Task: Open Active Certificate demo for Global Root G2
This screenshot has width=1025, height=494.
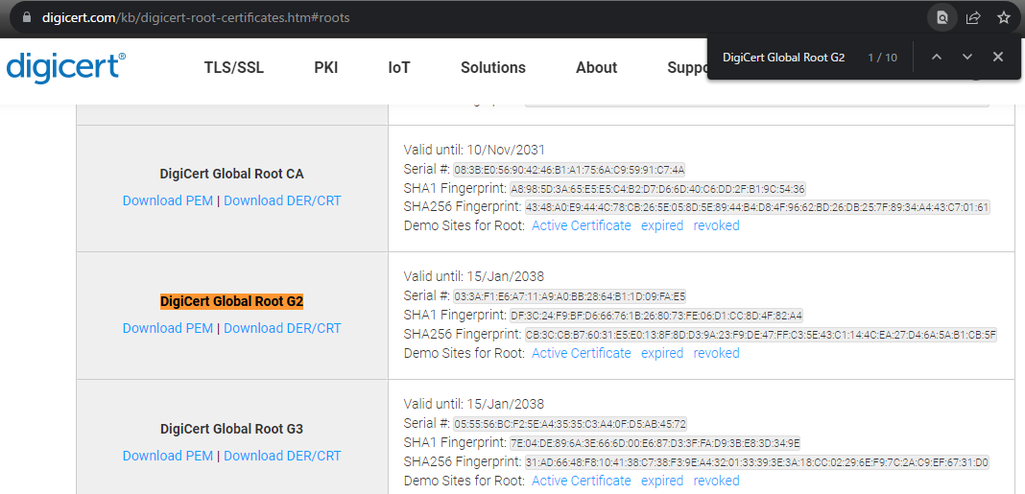Action: click(582, 354)
